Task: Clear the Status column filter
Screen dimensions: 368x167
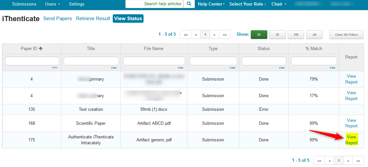Action: (282, 68)
